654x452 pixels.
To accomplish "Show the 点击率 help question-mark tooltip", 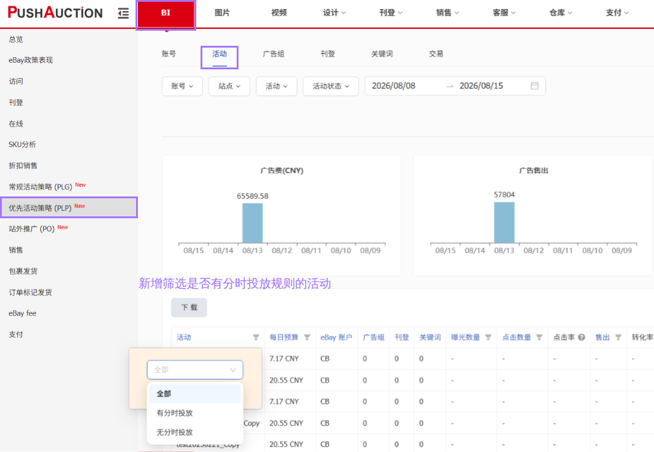I will point(581,337).
